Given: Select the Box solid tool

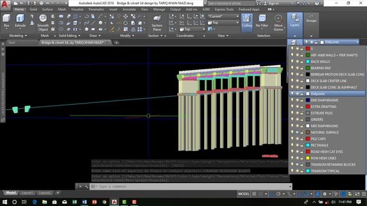Looking at the screenshot, I should (x=6, y=21).
